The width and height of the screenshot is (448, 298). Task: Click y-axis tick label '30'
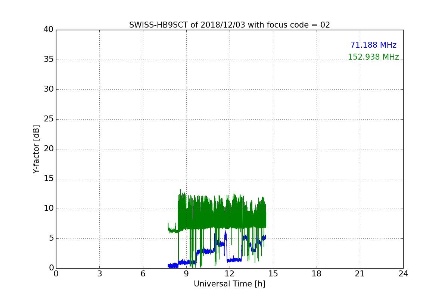pyautogui.click(x=49, y=89)
